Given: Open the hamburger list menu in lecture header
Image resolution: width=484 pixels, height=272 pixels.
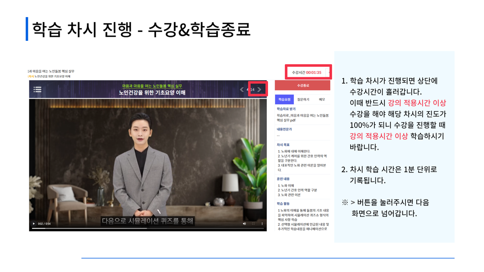Looking at the screenshot, I should 37,90.
